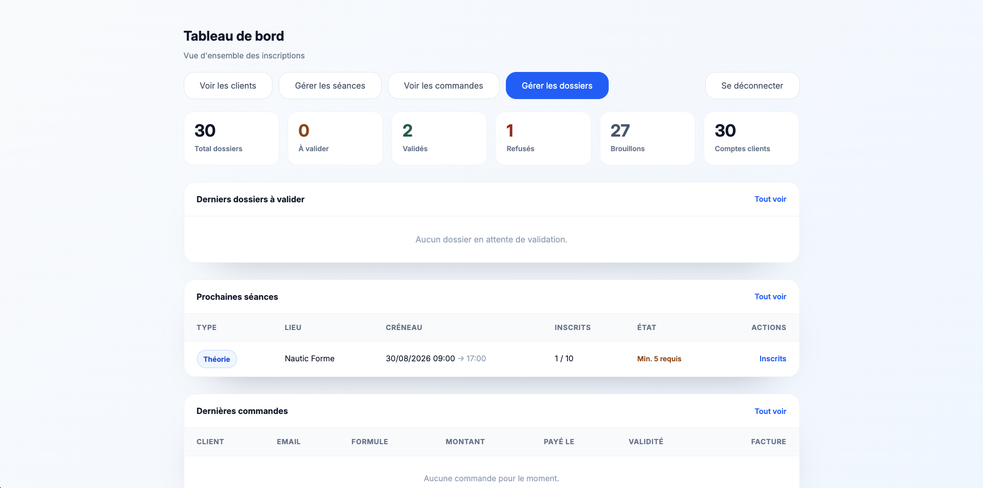Click the Aucun dossier en attente message
This screenshot has width=983, height=488.
click(x=491, y=240)
